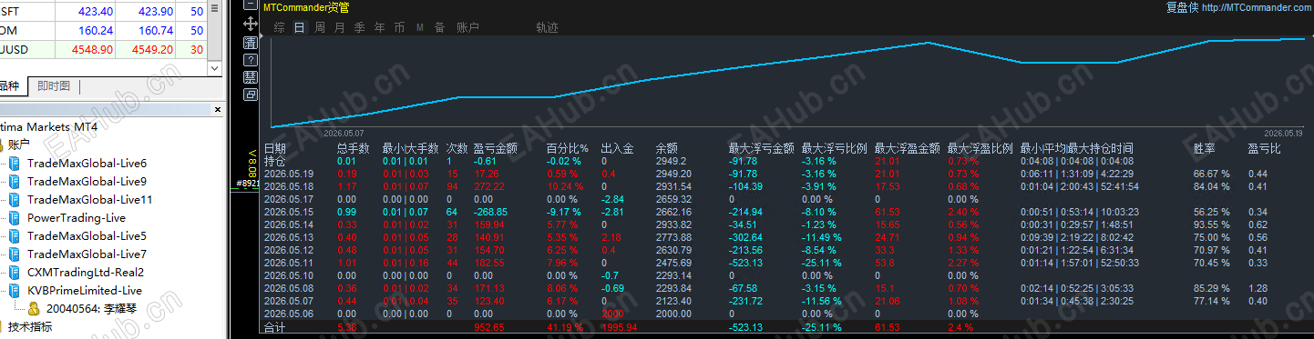
Task: Open the 周 weekly tab
Action: point(320,27)
